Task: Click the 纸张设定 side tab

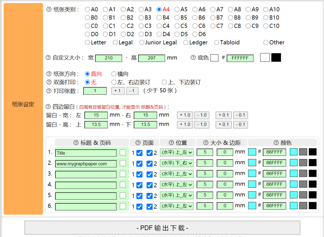Action: point(23,104)
